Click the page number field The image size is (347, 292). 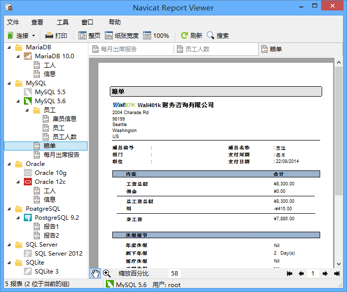(x=313, y=274)
